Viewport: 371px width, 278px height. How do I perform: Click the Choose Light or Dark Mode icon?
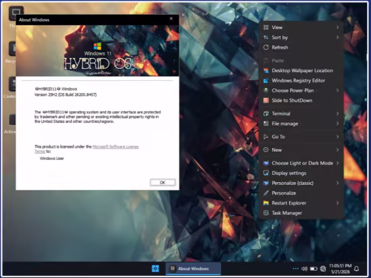(266, 163)
